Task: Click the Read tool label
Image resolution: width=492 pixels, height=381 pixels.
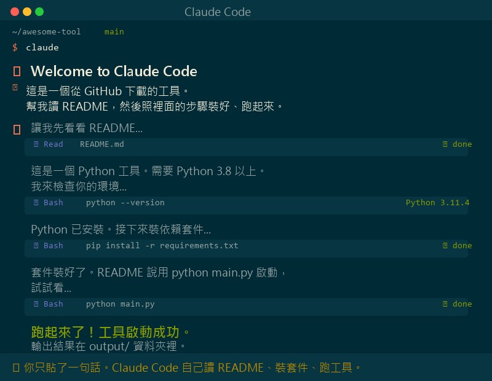Action: point(54,144)
